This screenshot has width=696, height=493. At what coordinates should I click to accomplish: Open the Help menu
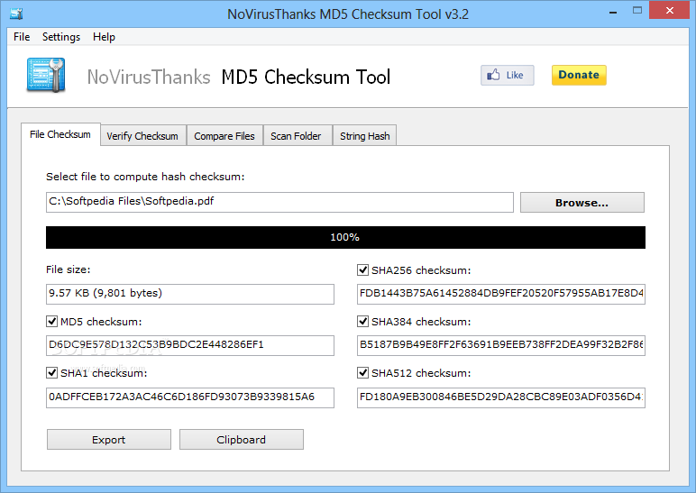pyautogui.click(x=104, y=37)
